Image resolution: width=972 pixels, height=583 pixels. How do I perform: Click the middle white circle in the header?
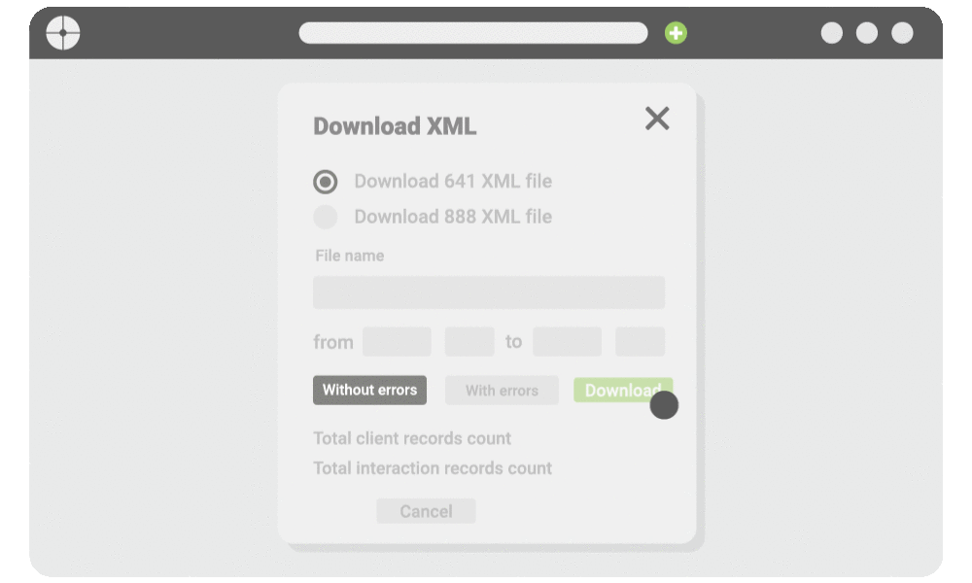867,33
